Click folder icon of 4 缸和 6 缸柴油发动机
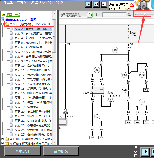Image resolution: width=154 pixels, height=159 pixels. (x=7, y=139)
